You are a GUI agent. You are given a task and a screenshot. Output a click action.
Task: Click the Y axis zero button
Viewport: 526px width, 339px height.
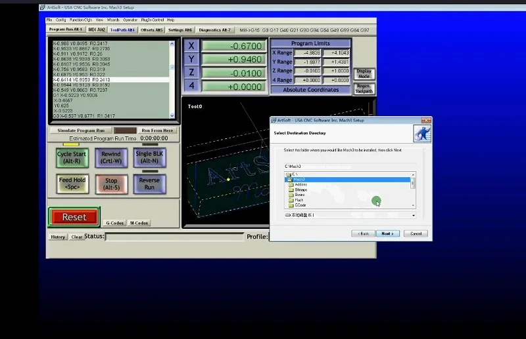coord(191,59)
